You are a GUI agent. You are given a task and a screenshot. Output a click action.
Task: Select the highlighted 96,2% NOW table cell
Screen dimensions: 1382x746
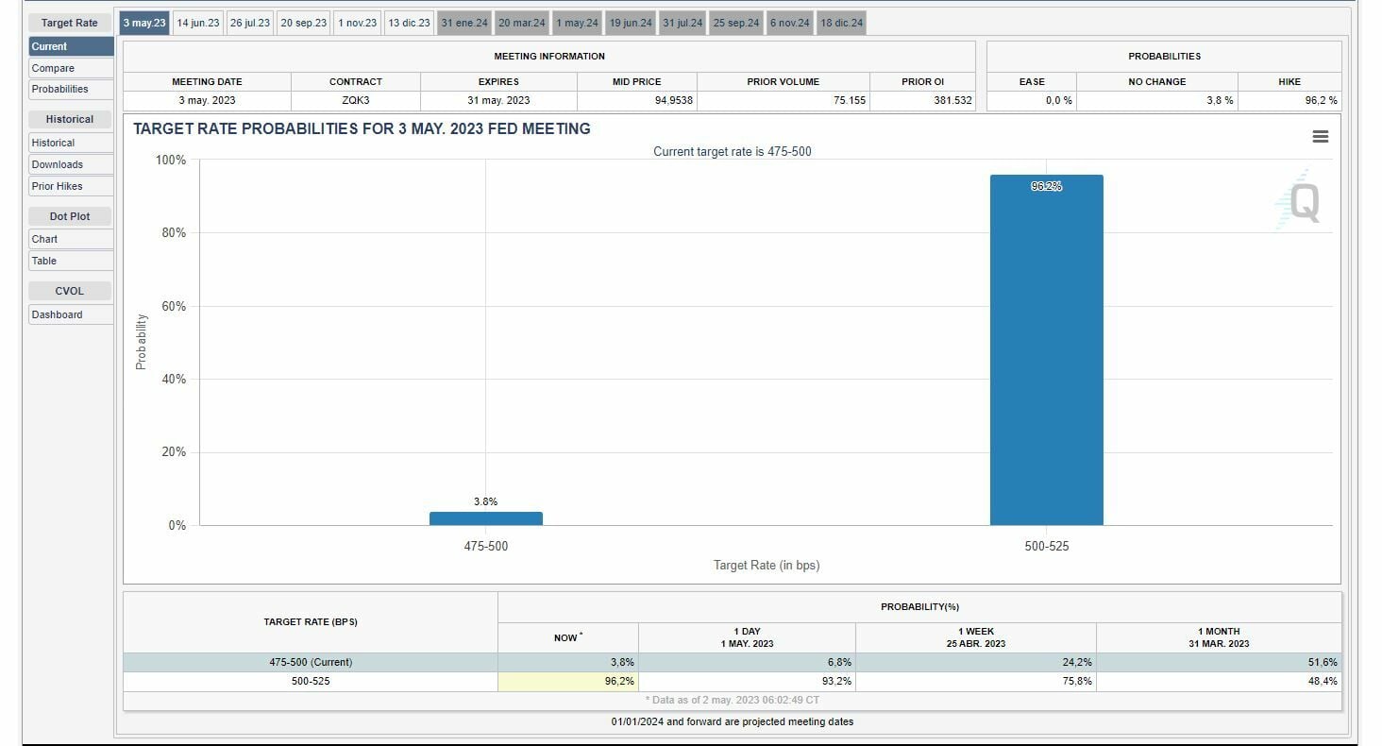tap(567, 681)
